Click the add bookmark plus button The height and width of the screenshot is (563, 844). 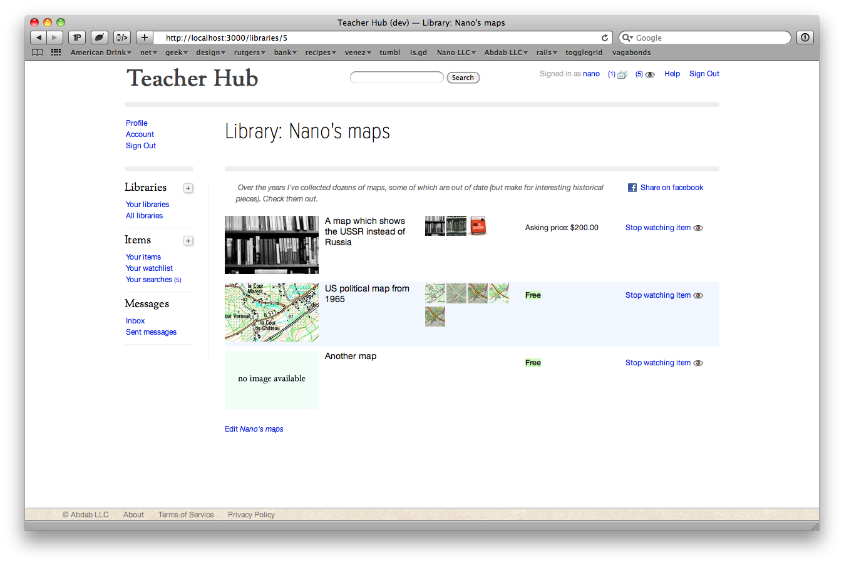pos(144,38)
